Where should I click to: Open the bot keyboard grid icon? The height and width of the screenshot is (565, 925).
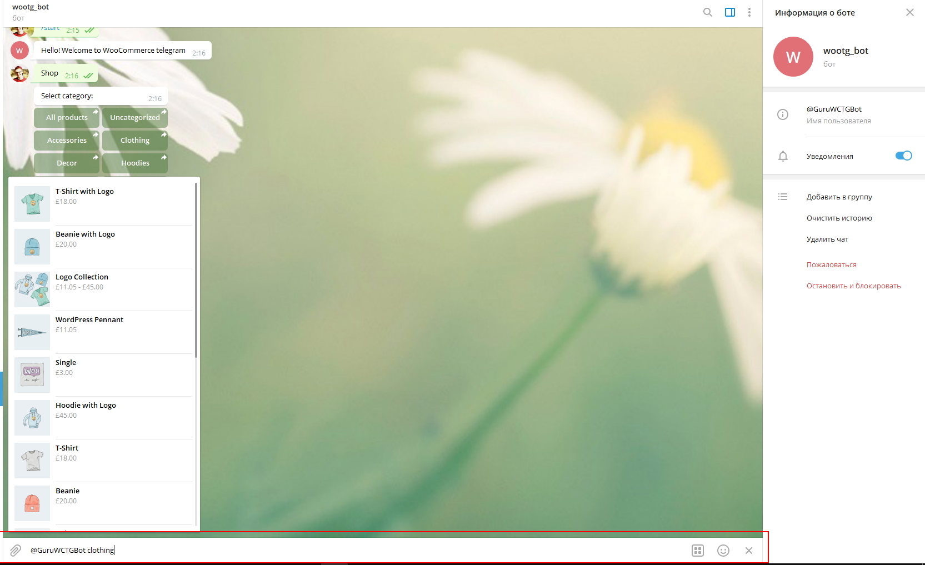click(x=698, y=550)
